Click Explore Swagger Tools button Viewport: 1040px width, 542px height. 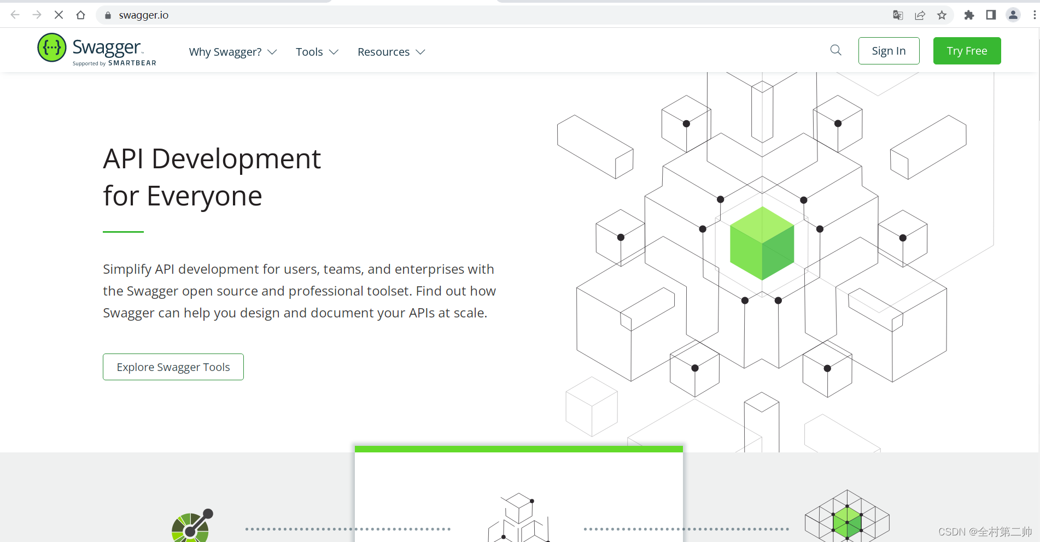(173, 367)
